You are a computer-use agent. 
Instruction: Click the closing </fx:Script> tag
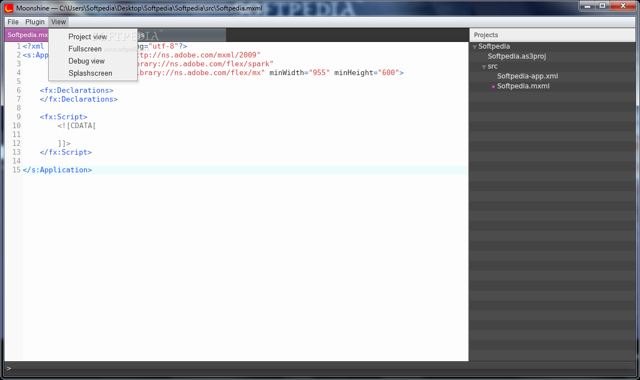[x=66, y=152]
